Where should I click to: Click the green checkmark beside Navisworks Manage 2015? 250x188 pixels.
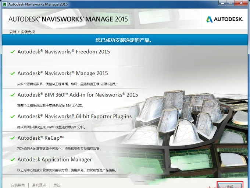point(12,73)
